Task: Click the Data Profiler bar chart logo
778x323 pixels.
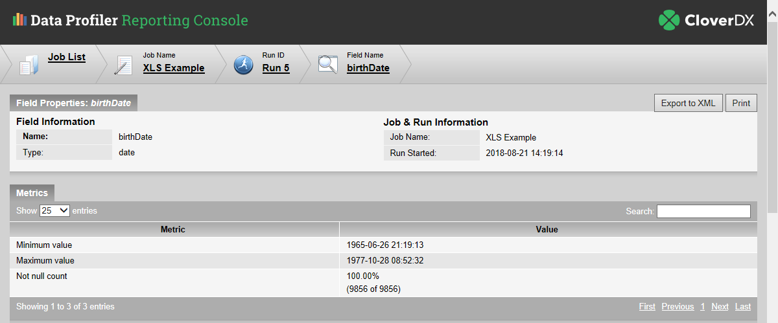Action: coord(19,20)
